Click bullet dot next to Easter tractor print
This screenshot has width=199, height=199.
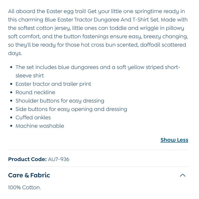tap(11, 84)
